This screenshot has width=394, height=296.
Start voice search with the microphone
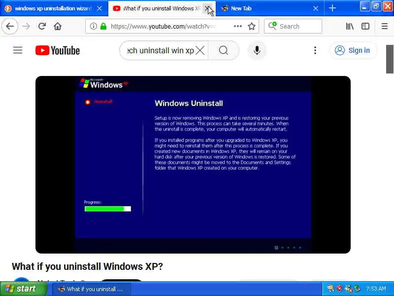pyautogui.click(x=257, y=50)
